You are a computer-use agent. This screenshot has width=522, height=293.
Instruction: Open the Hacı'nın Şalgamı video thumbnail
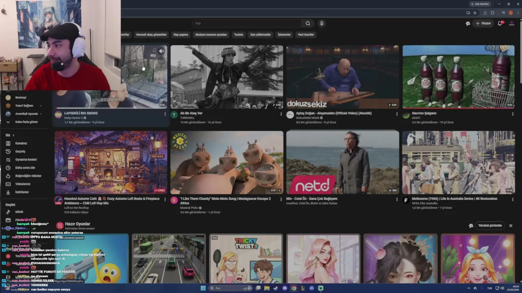[458, 77]
